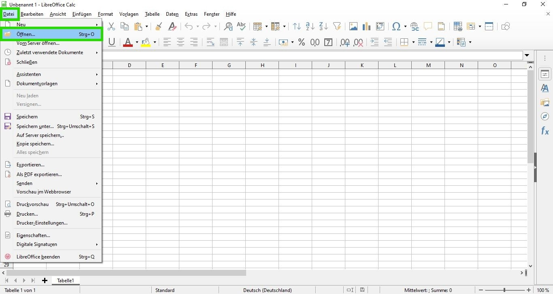553x294 pixels.
Task: Click the Paste clipboard icon
Action: pyautogui.click(x=138, y=26)
